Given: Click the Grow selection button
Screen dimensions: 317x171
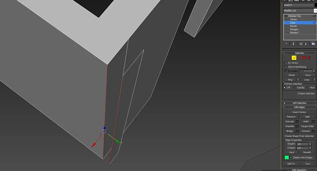Looking at the screenshot, I should pos(308,75).
